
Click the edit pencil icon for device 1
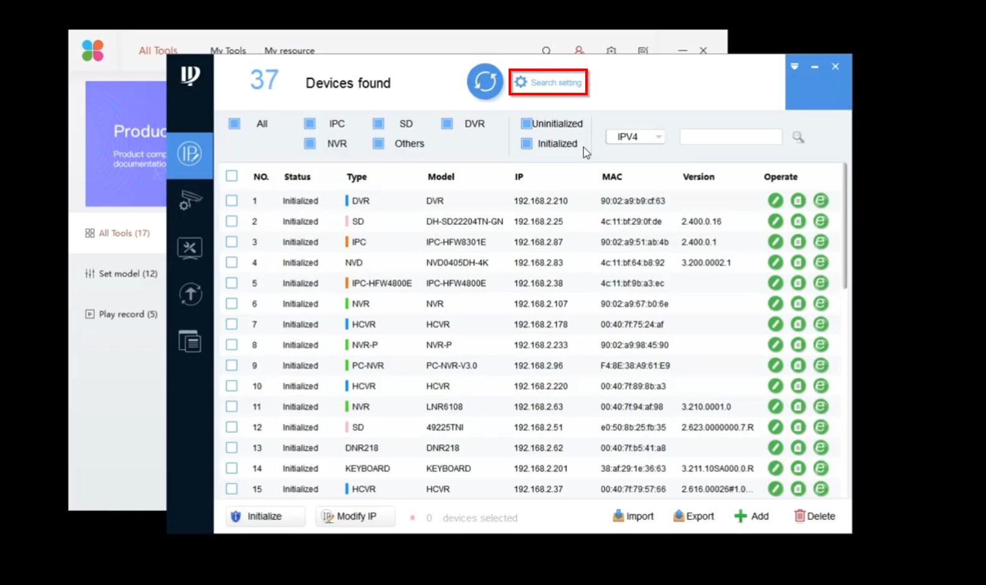775,201
